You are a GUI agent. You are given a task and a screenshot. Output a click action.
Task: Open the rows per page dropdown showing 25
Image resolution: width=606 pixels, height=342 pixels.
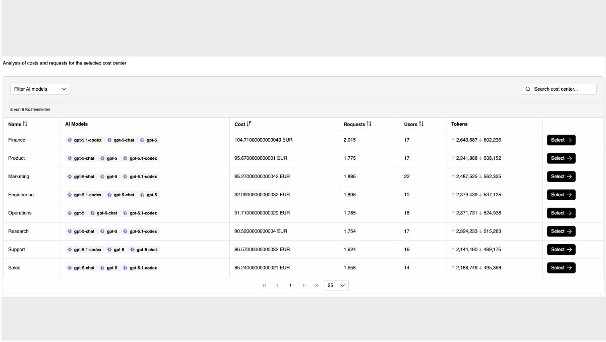click(336, 286)
